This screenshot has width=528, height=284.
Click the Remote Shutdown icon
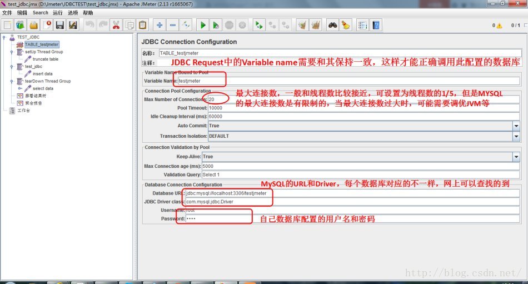pos(285,25)
